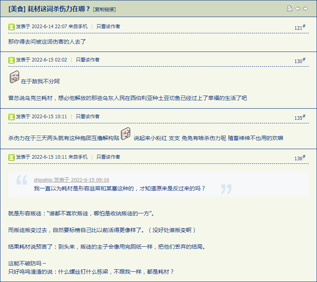Click line starting 而叛徒叛变过去

(102, 230)
